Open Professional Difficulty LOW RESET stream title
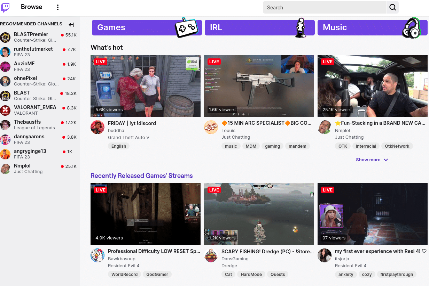This screenshot has width=429, height=286. coord(154,251)
